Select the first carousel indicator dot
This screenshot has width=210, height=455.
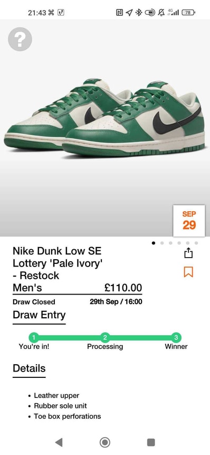154,243
